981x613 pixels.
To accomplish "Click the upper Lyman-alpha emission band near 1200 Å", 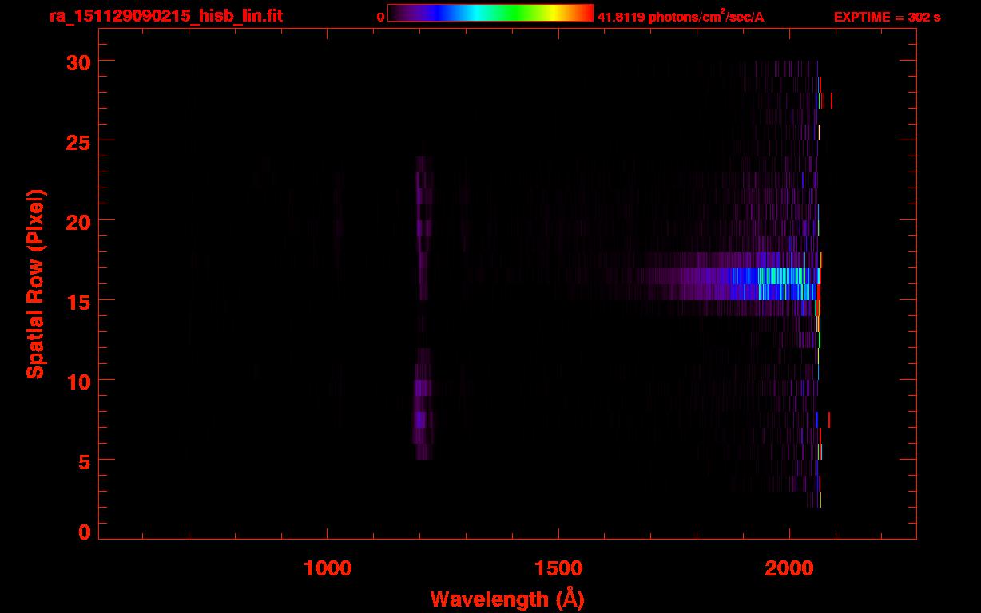I will (423, 227).
